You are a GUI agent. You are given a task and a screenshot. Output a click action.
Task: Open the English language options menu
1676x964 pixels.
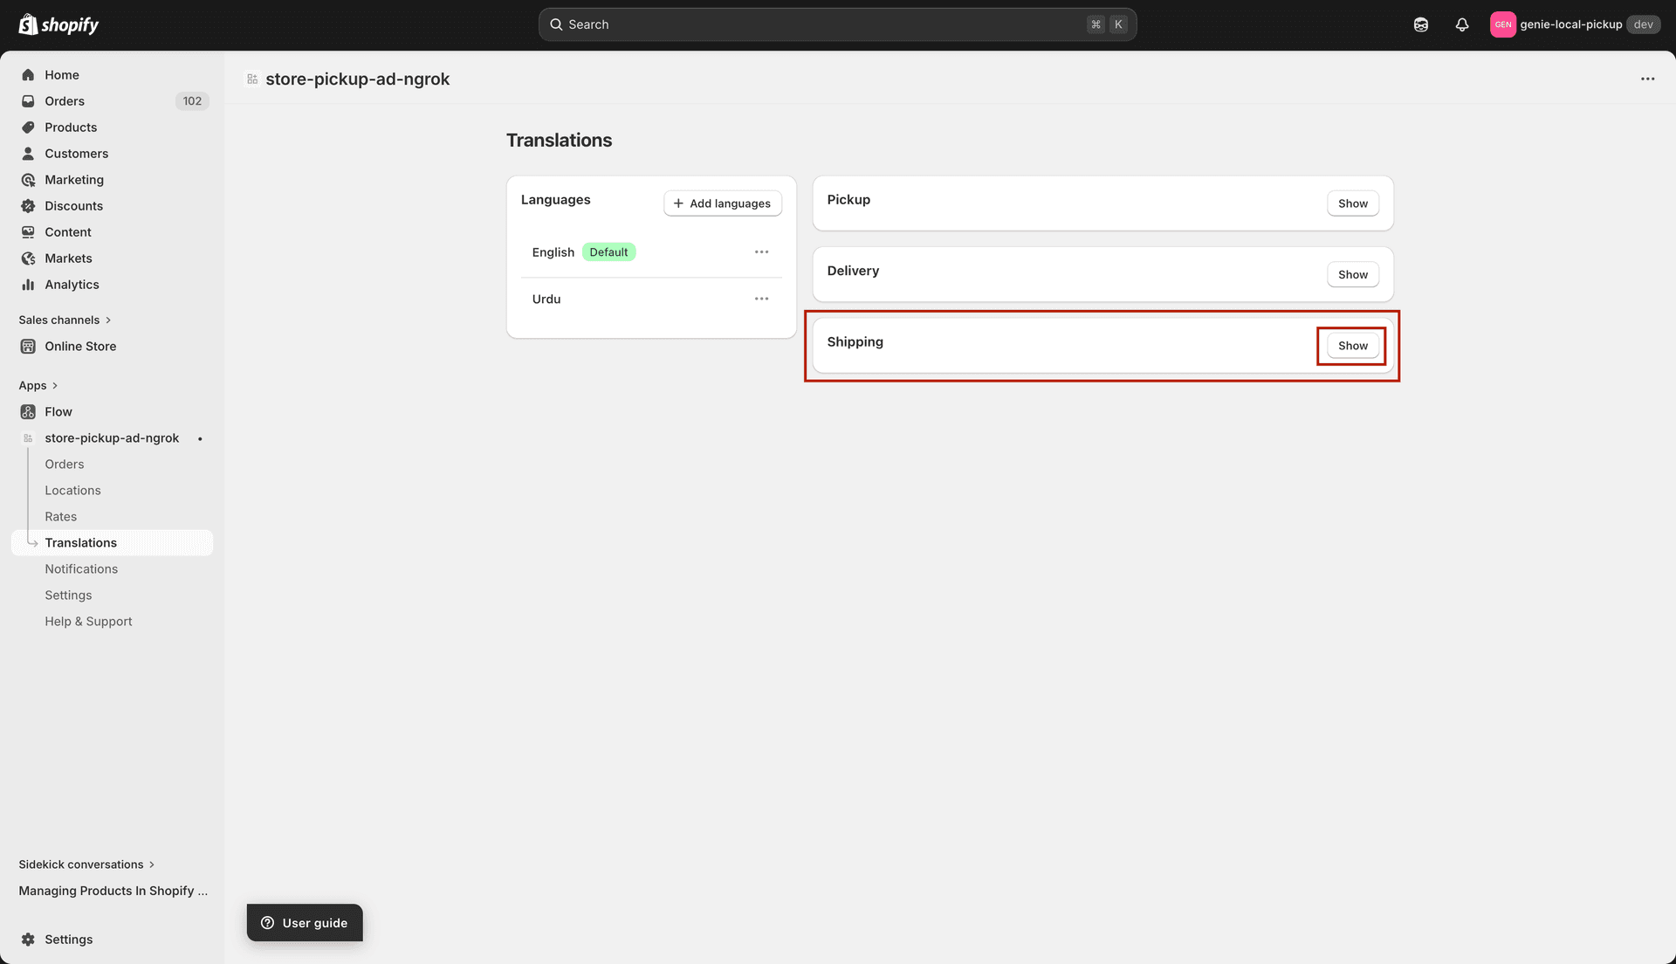761,251
